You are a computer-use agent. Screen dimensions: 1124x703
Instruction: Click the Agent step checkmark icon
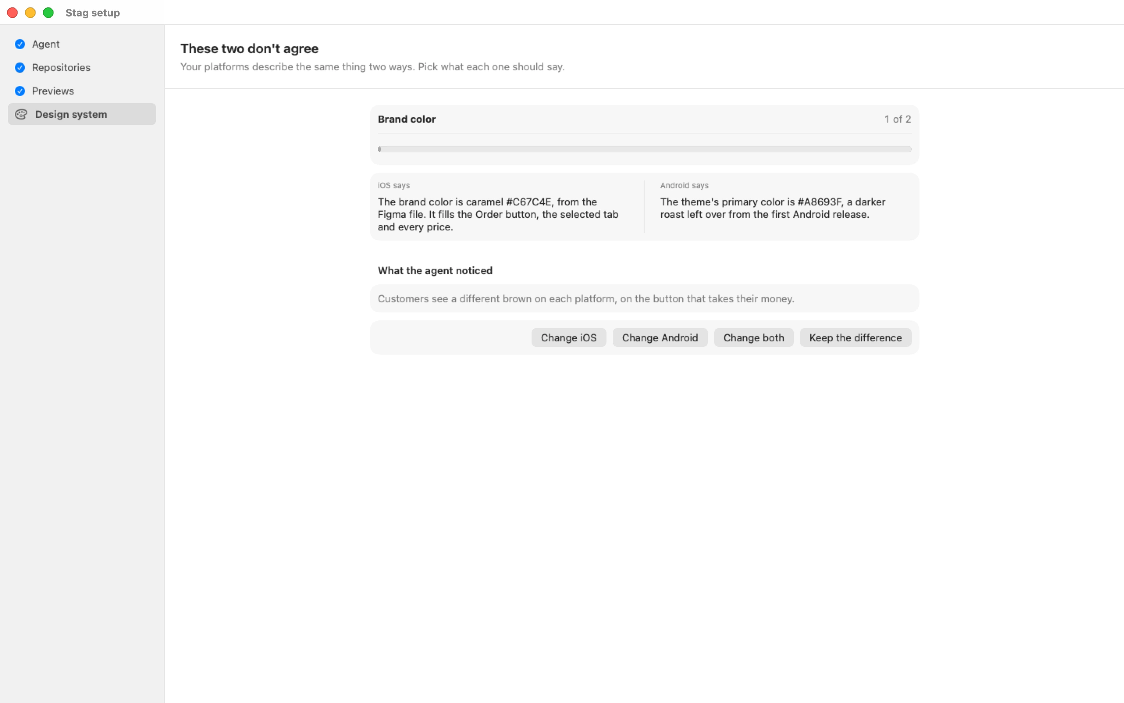click(x=20, y=44)
